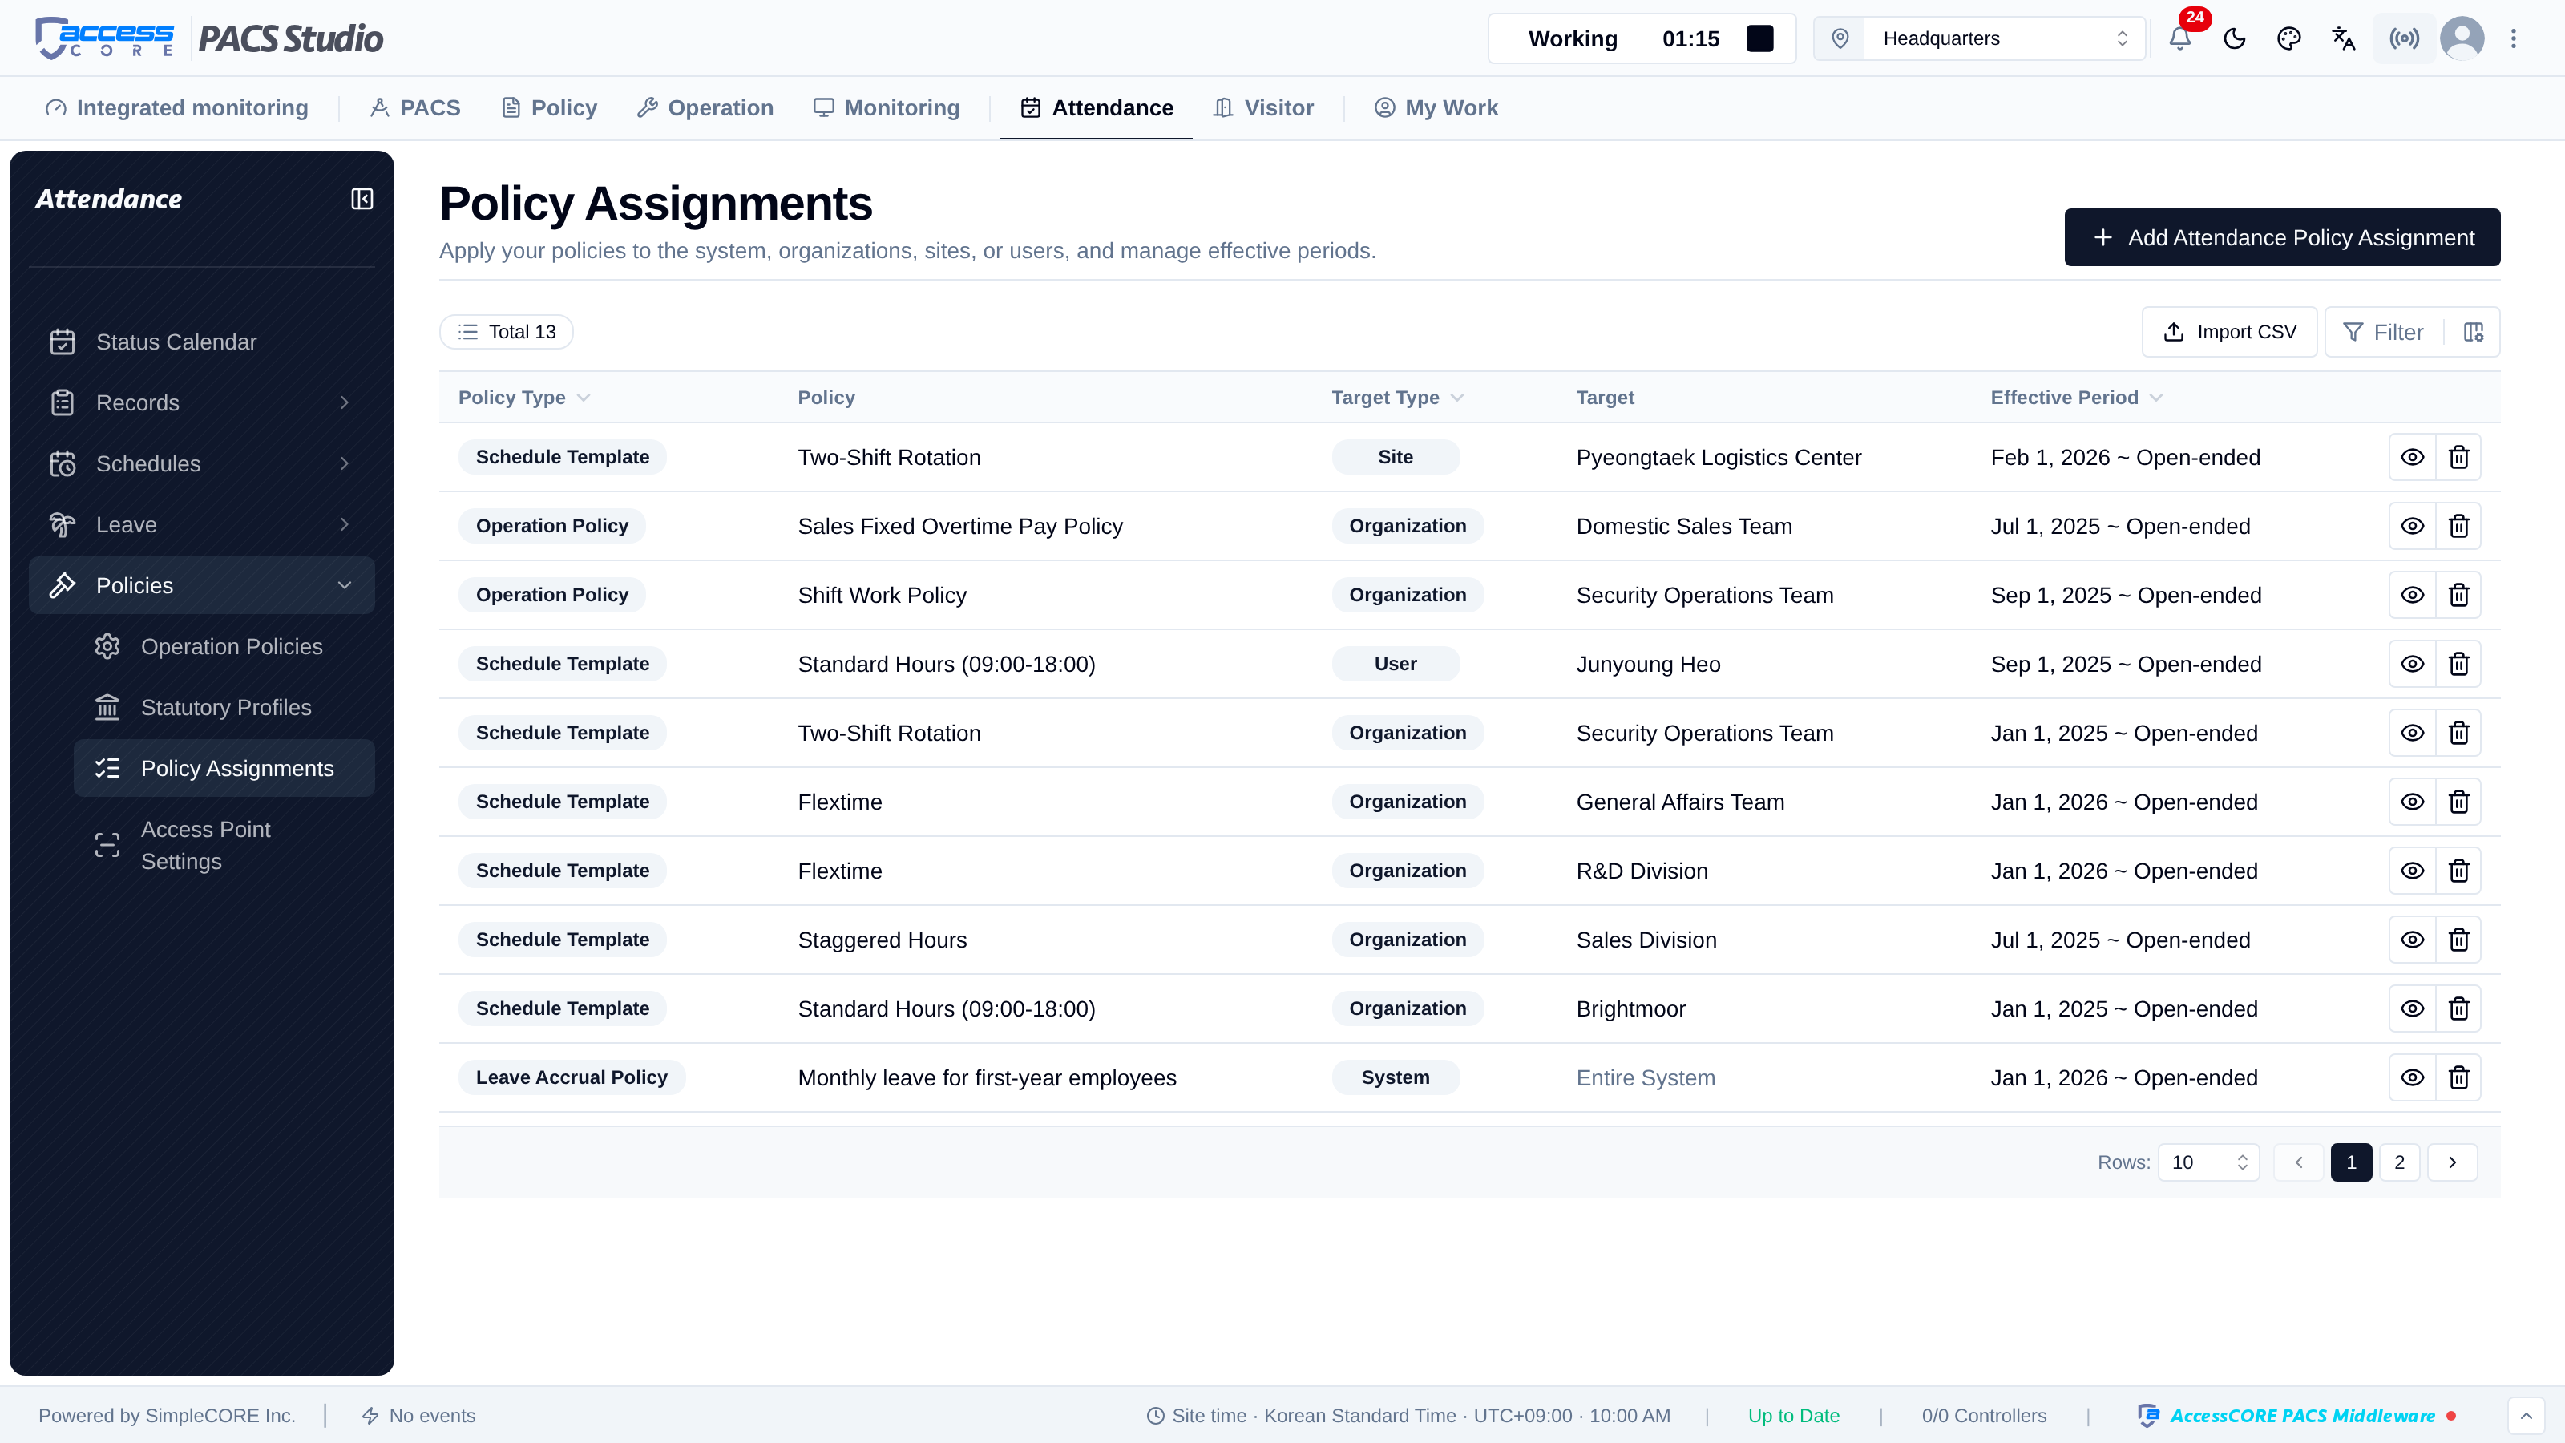
Task: Sort by Policy Type column
Action: 523,398
